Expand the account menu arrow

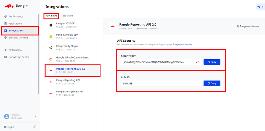point(36,116)
